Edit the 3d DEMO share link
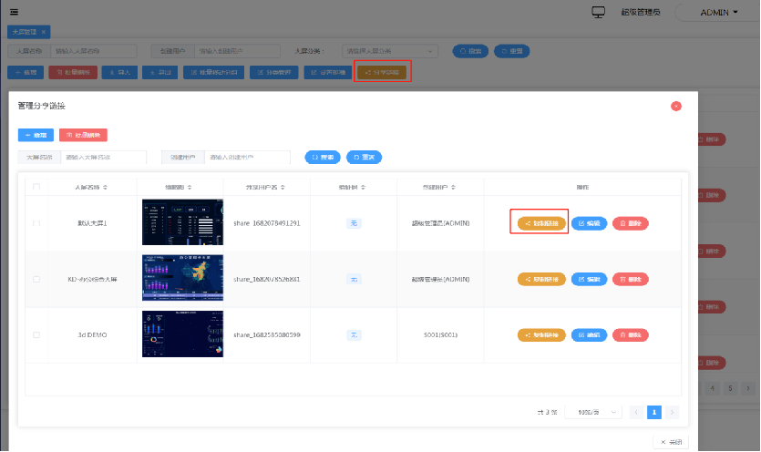 [x=589, y=335]
